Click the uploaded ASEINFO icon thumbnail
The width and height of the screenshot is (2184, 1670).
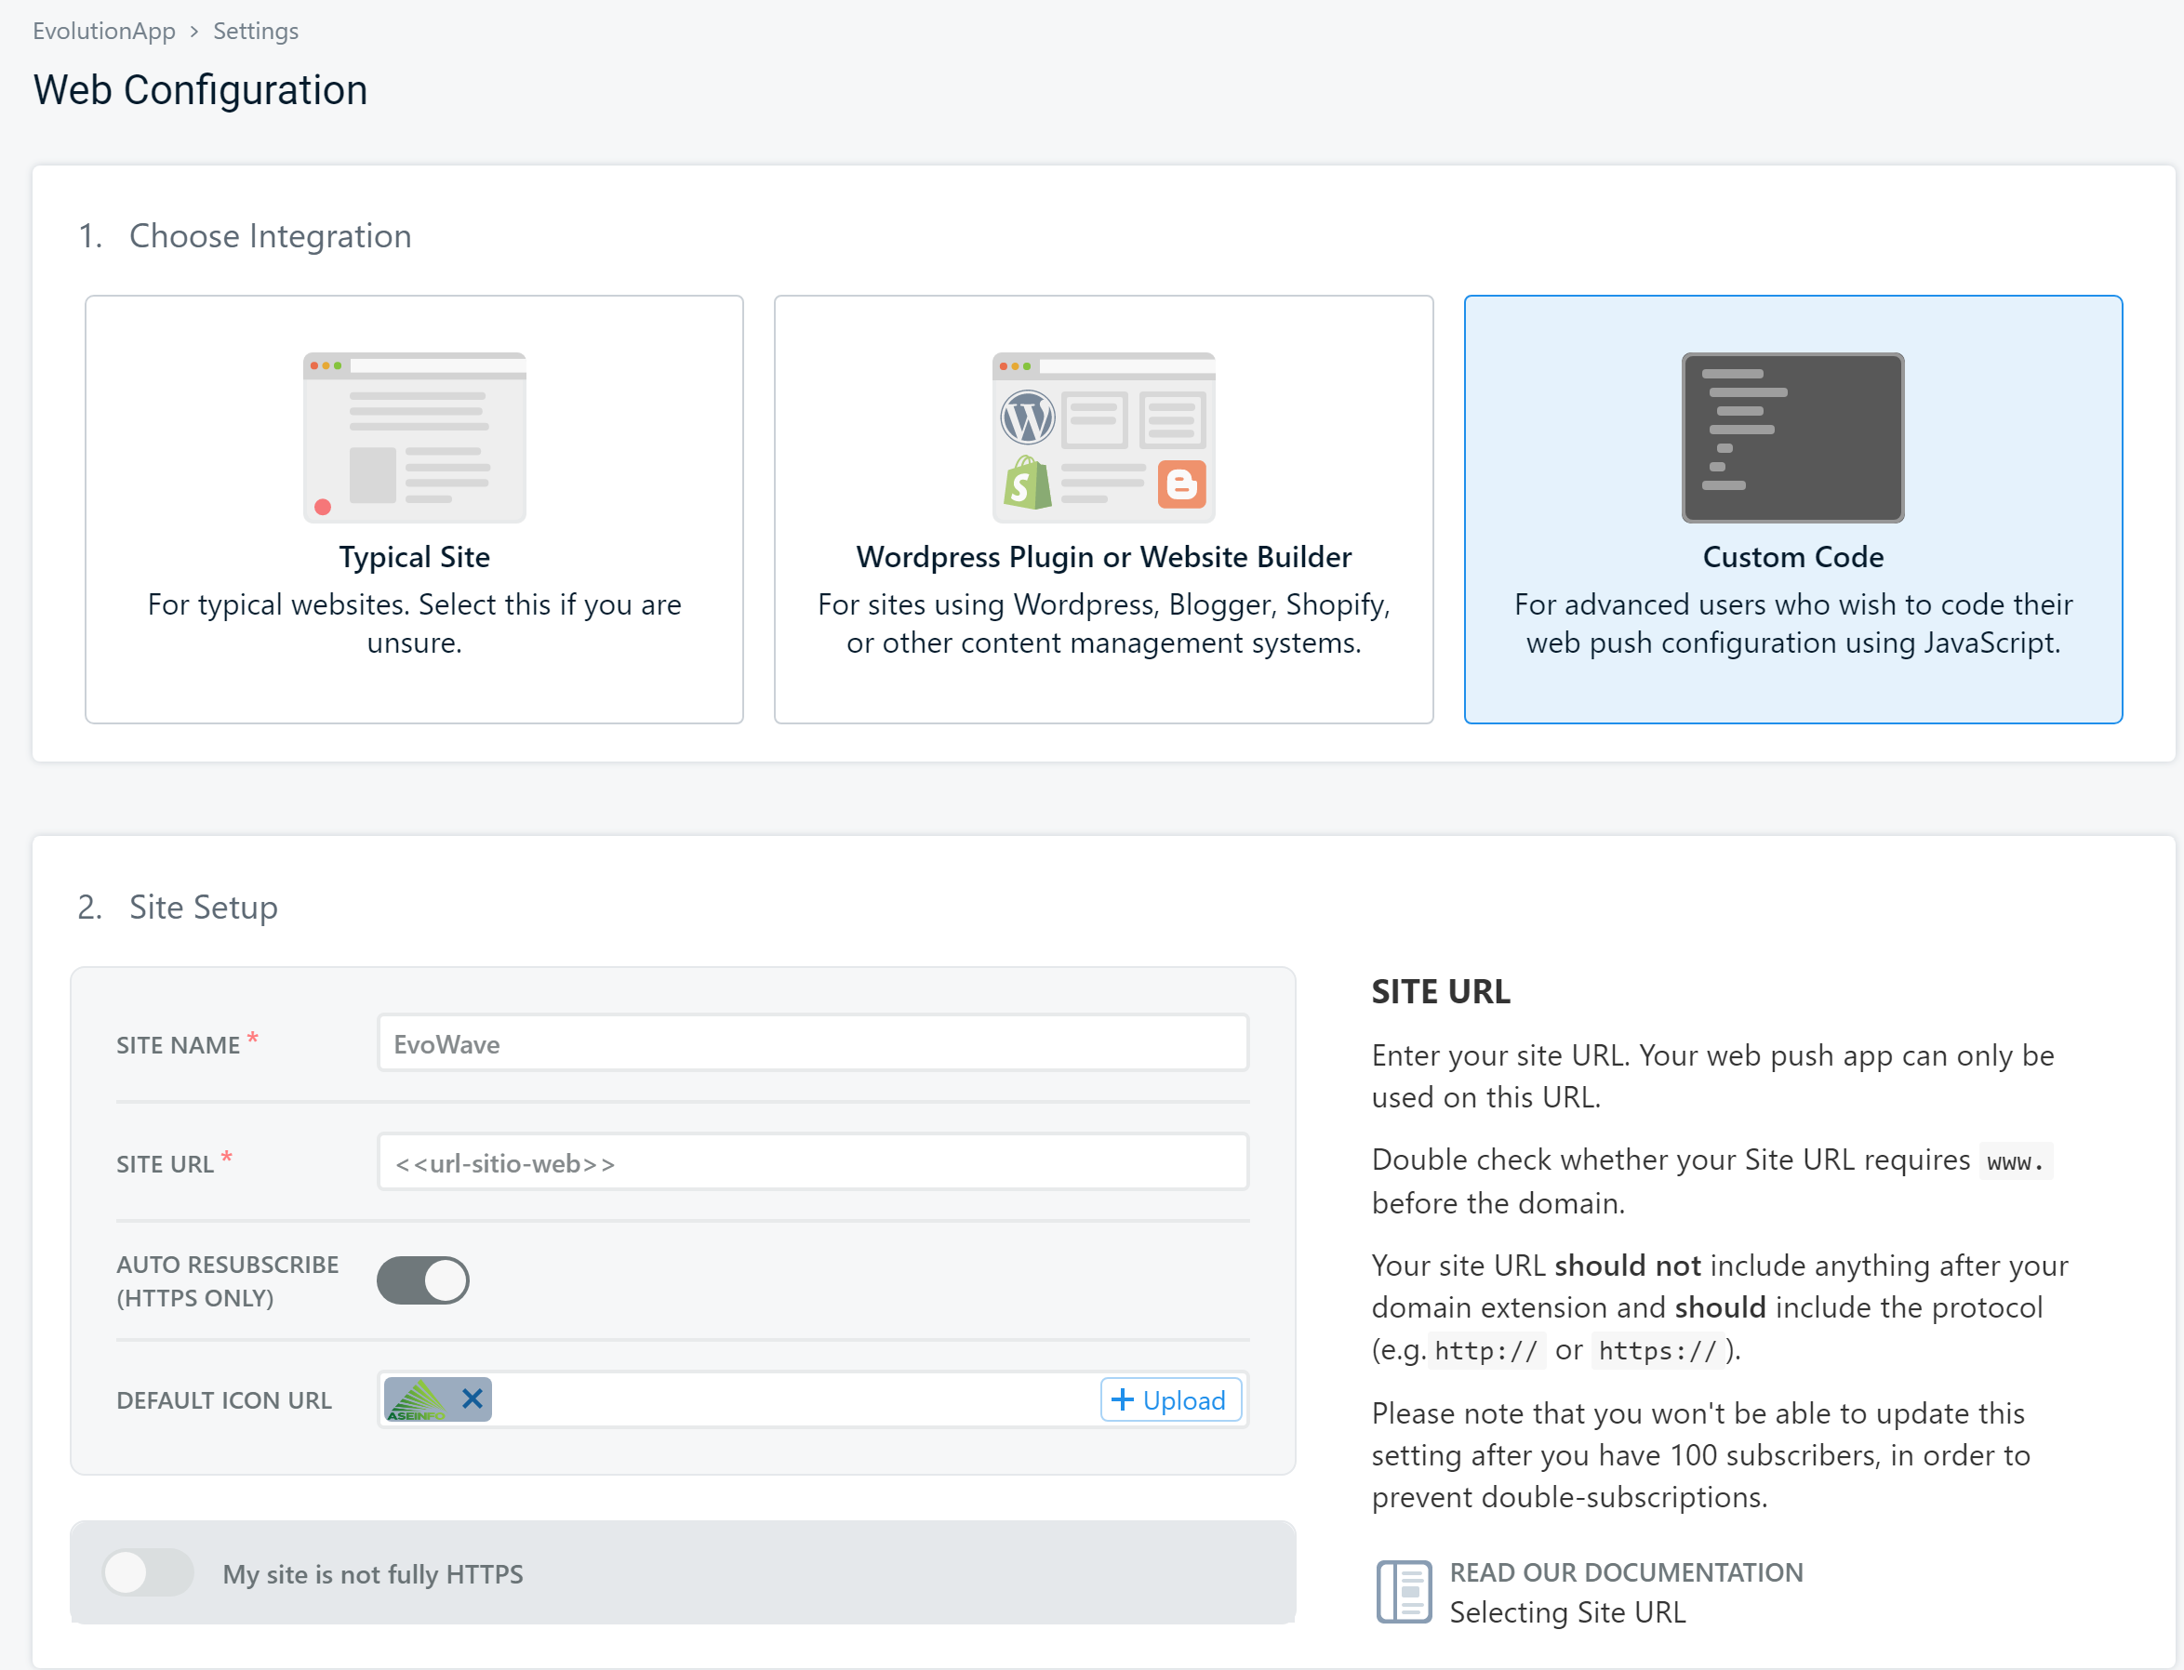pyautogui.click(x=417, y=1399)
